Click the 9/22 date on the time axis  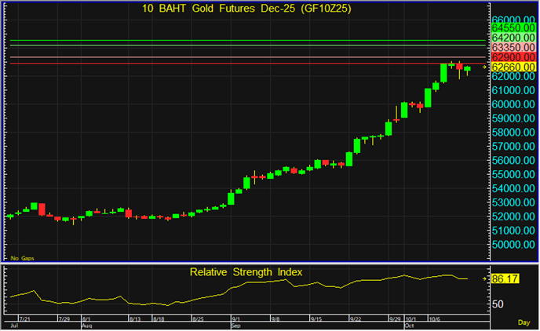click(356, 319)
